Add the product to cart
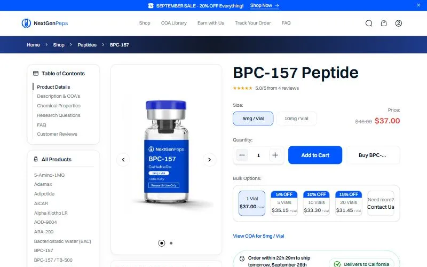 click(x=315, y=155)
